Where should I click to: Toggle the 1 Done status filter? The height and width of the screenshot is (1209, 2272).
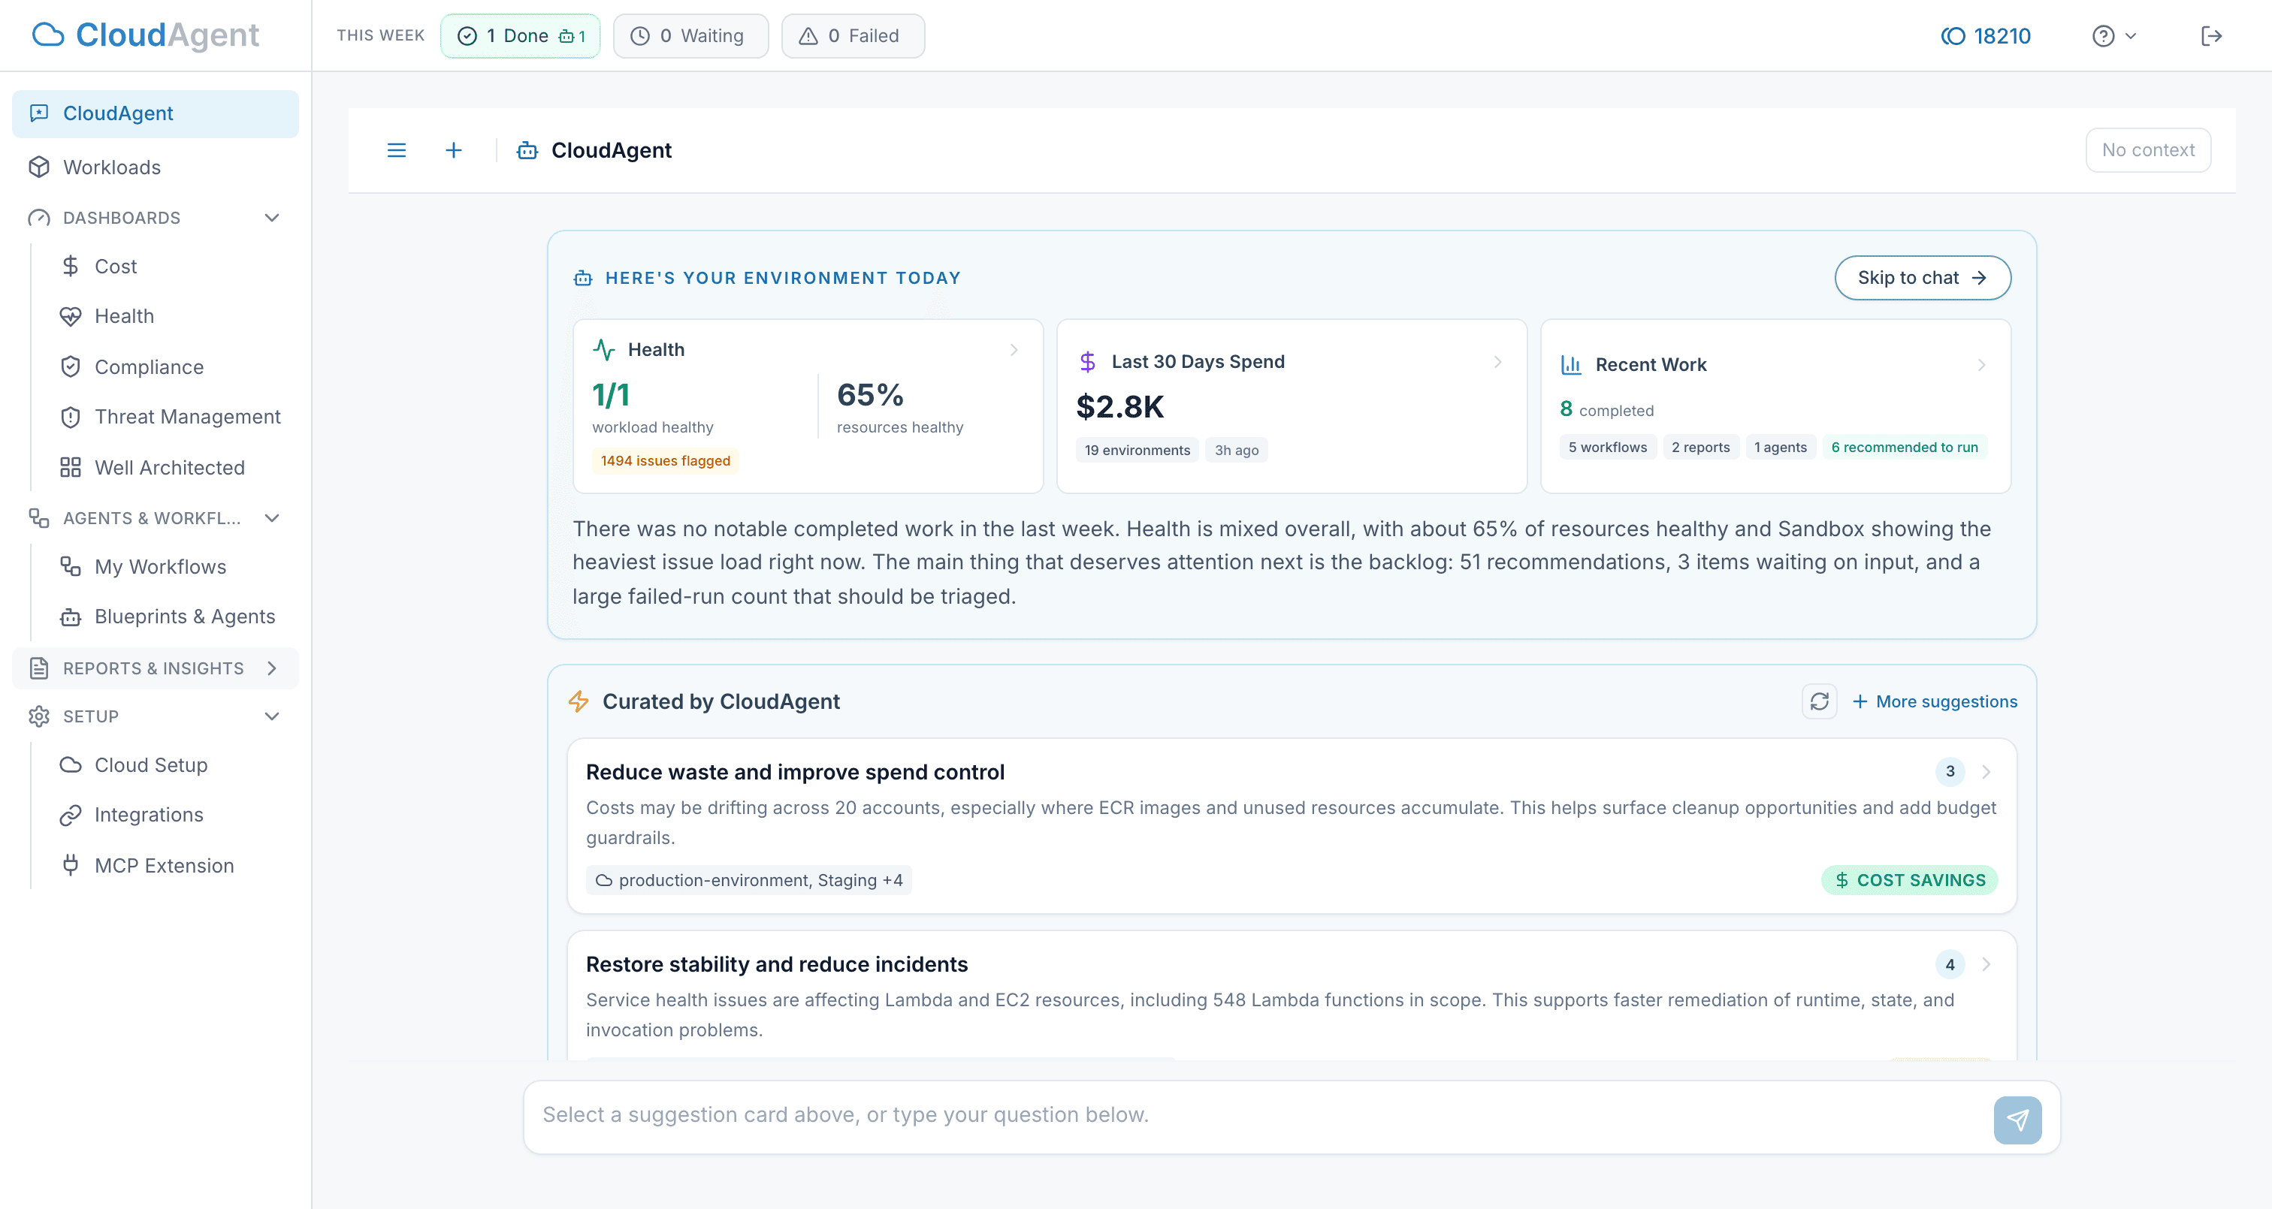(519, 36)
